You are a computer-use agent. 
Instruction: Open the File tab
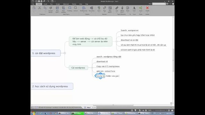coord(33,4)
